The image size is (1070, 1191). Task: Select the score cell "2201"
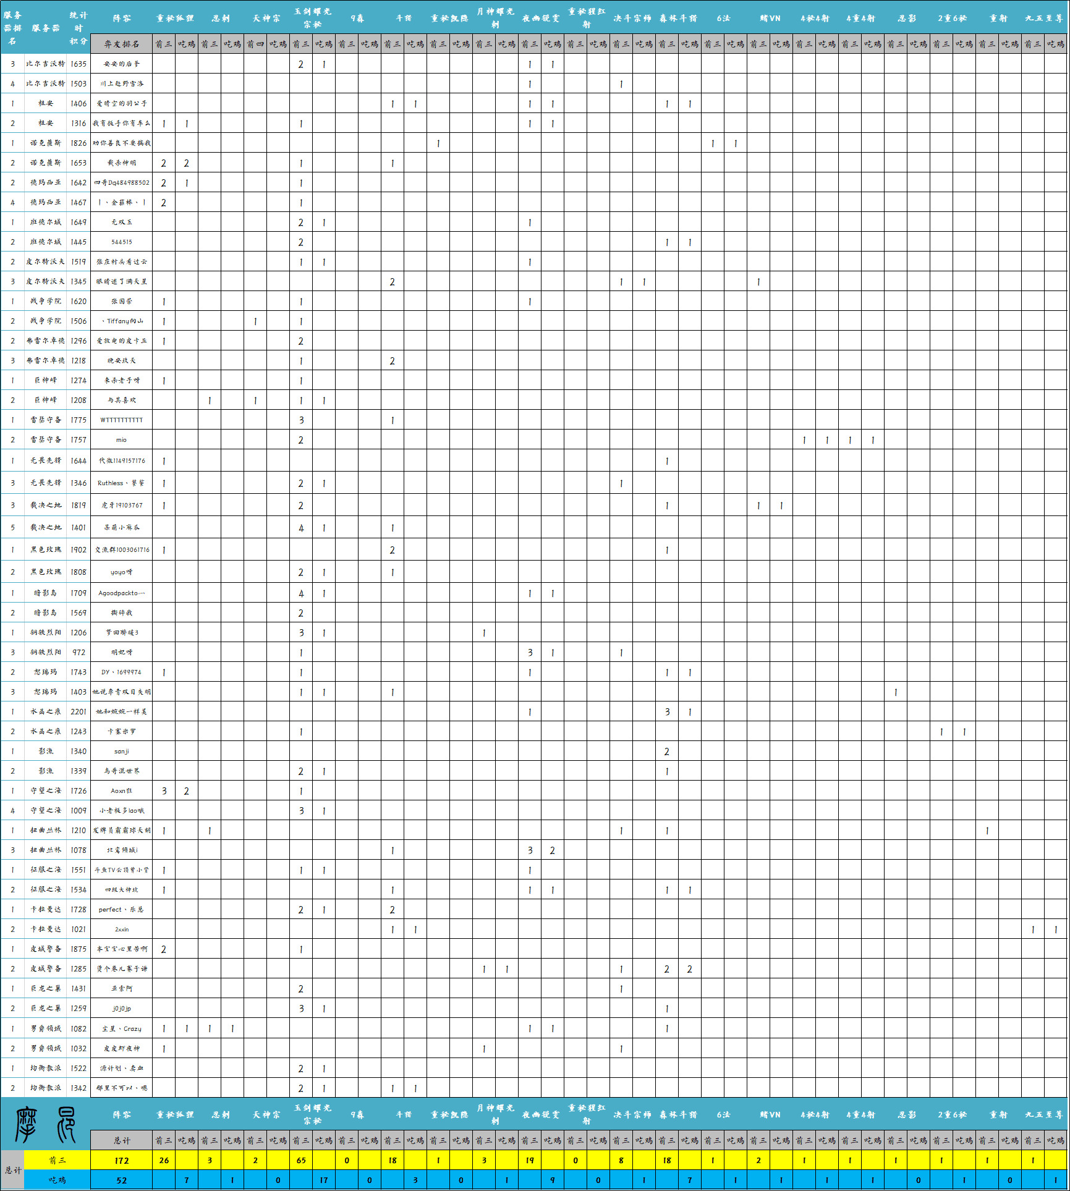tap(79, 711)
